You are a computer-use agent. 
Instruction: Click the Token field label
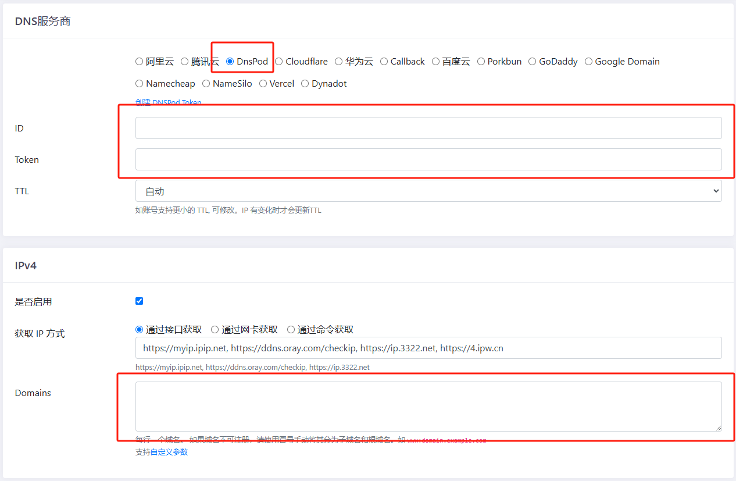coord(27,160)
